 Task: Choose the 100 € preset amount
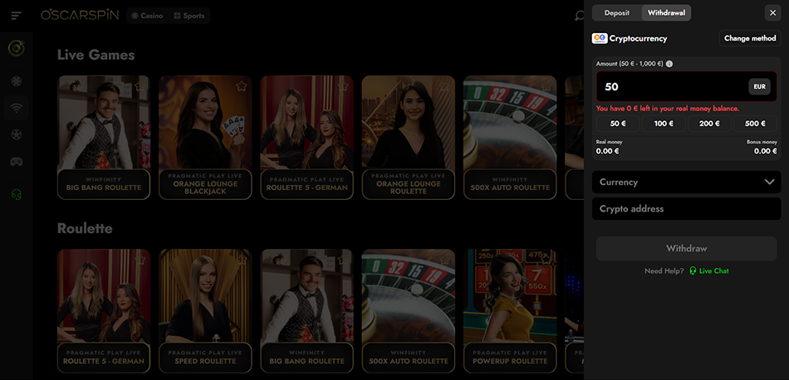(664, 124)
